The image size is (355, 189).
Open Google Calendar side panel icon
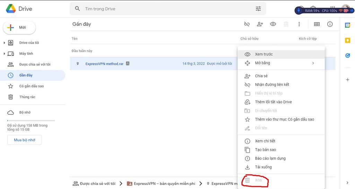(347, 25)
